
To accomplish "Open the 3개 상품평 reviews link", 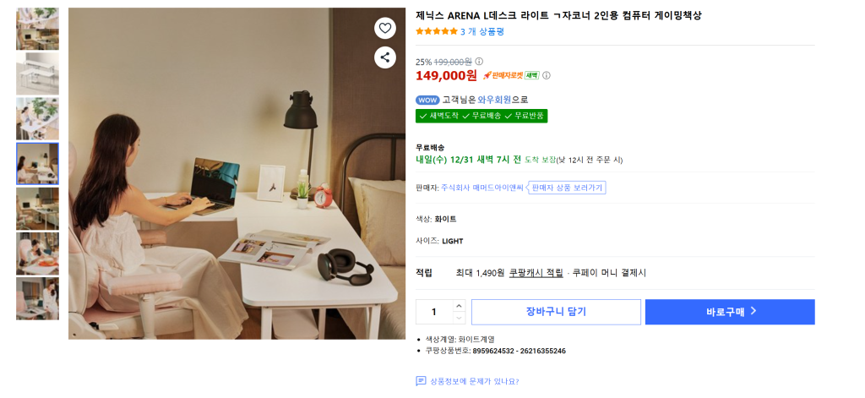I will [x=482, y=31].
